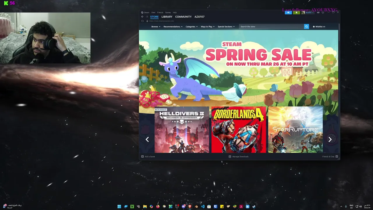This screenshot has width=373, height=210.
Task: Open Borderlands 4 game capsule
Action: (239, 129)
